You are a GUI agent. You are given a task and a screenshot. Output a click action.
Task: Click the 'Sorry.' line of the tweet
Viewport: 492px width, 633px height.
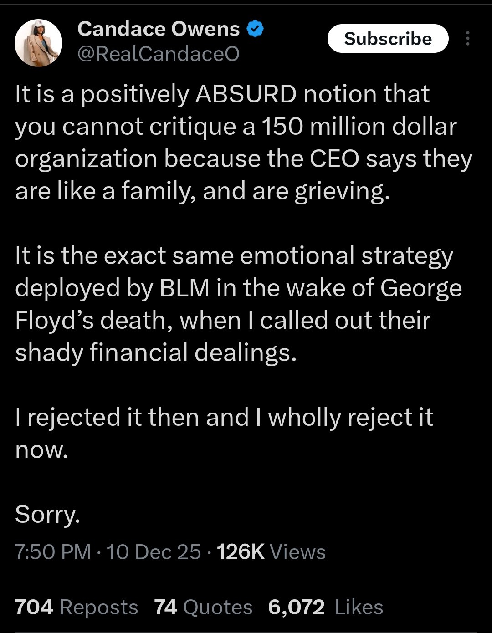47,515
